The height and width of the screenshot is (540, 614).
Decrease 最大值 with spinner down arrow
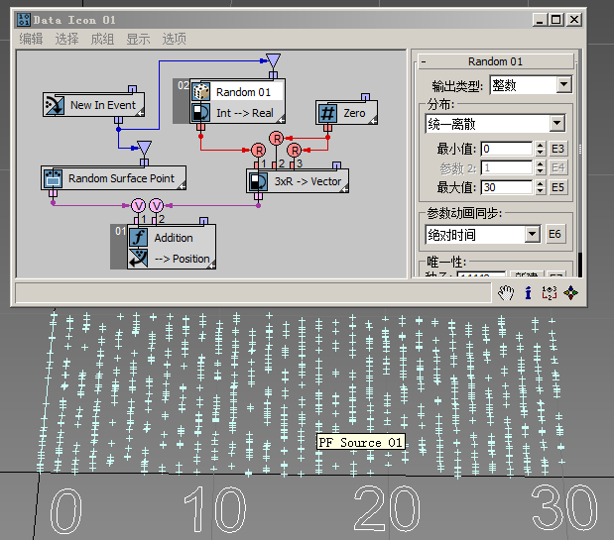[x=541, y=191]
